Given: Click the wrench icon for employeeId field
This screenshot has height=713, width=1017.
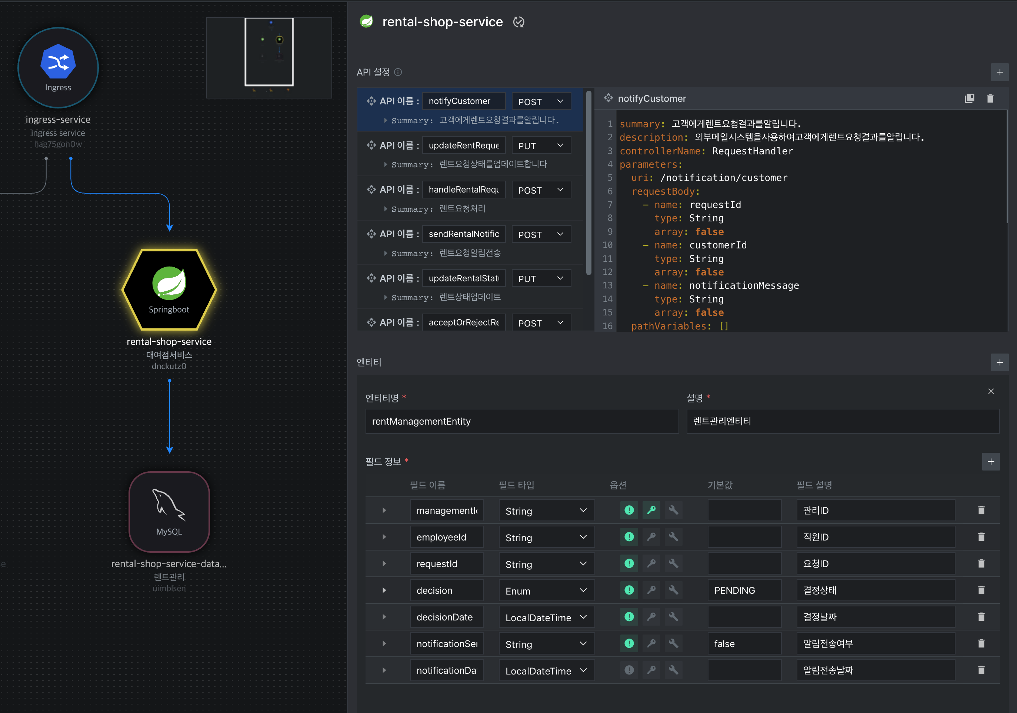Looking at the screenshot, I should coord(673,537).
